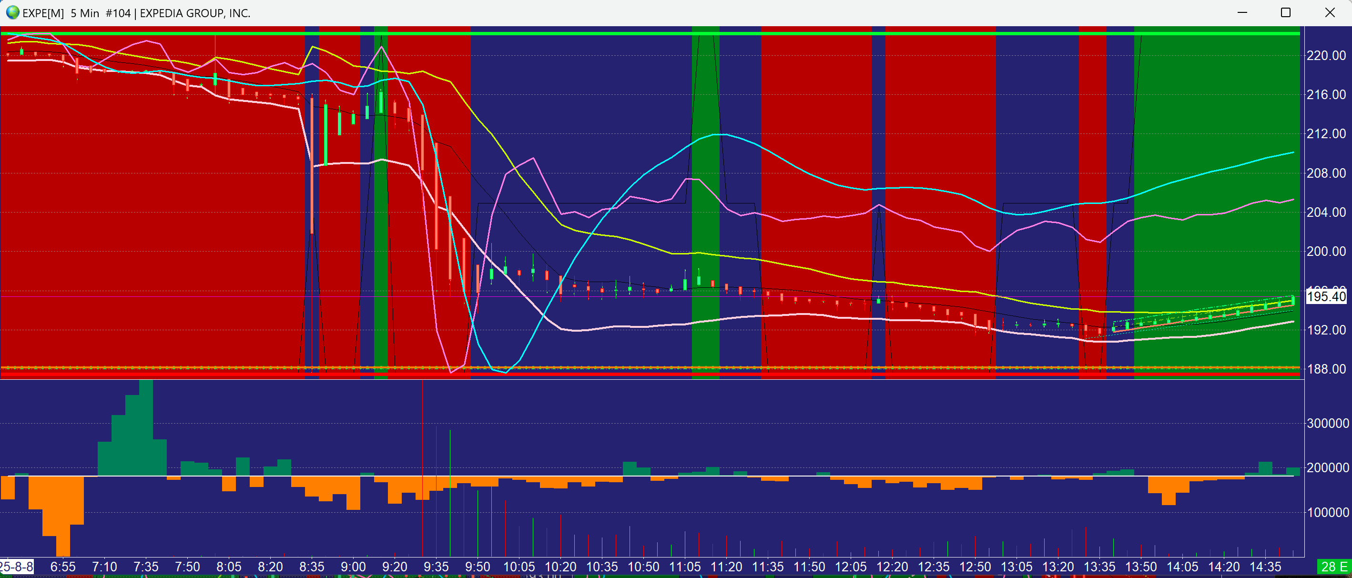Minimize the EXPE chart window
The width and height of the screenshot is (1352, 578).
click(1242, 12)
